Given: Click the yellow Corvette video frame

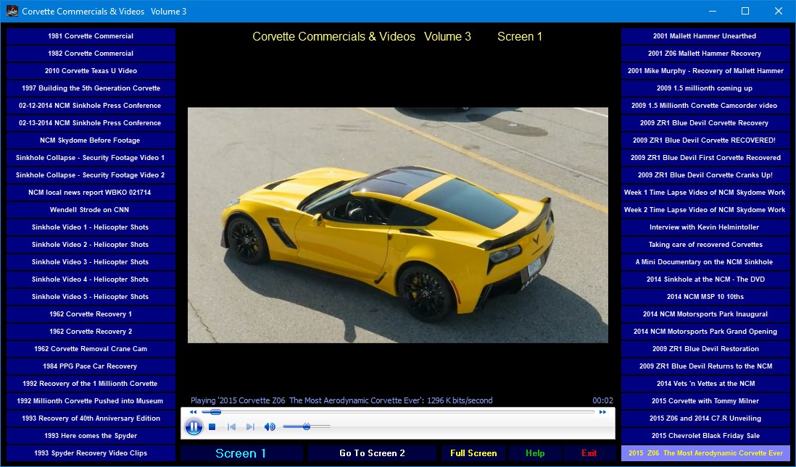Looking at the screenshot, I should [x=397, y=225].
